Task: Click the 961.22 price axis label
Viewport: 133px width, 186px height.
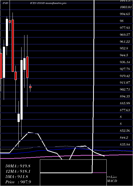Action: (x=125, y=41)
